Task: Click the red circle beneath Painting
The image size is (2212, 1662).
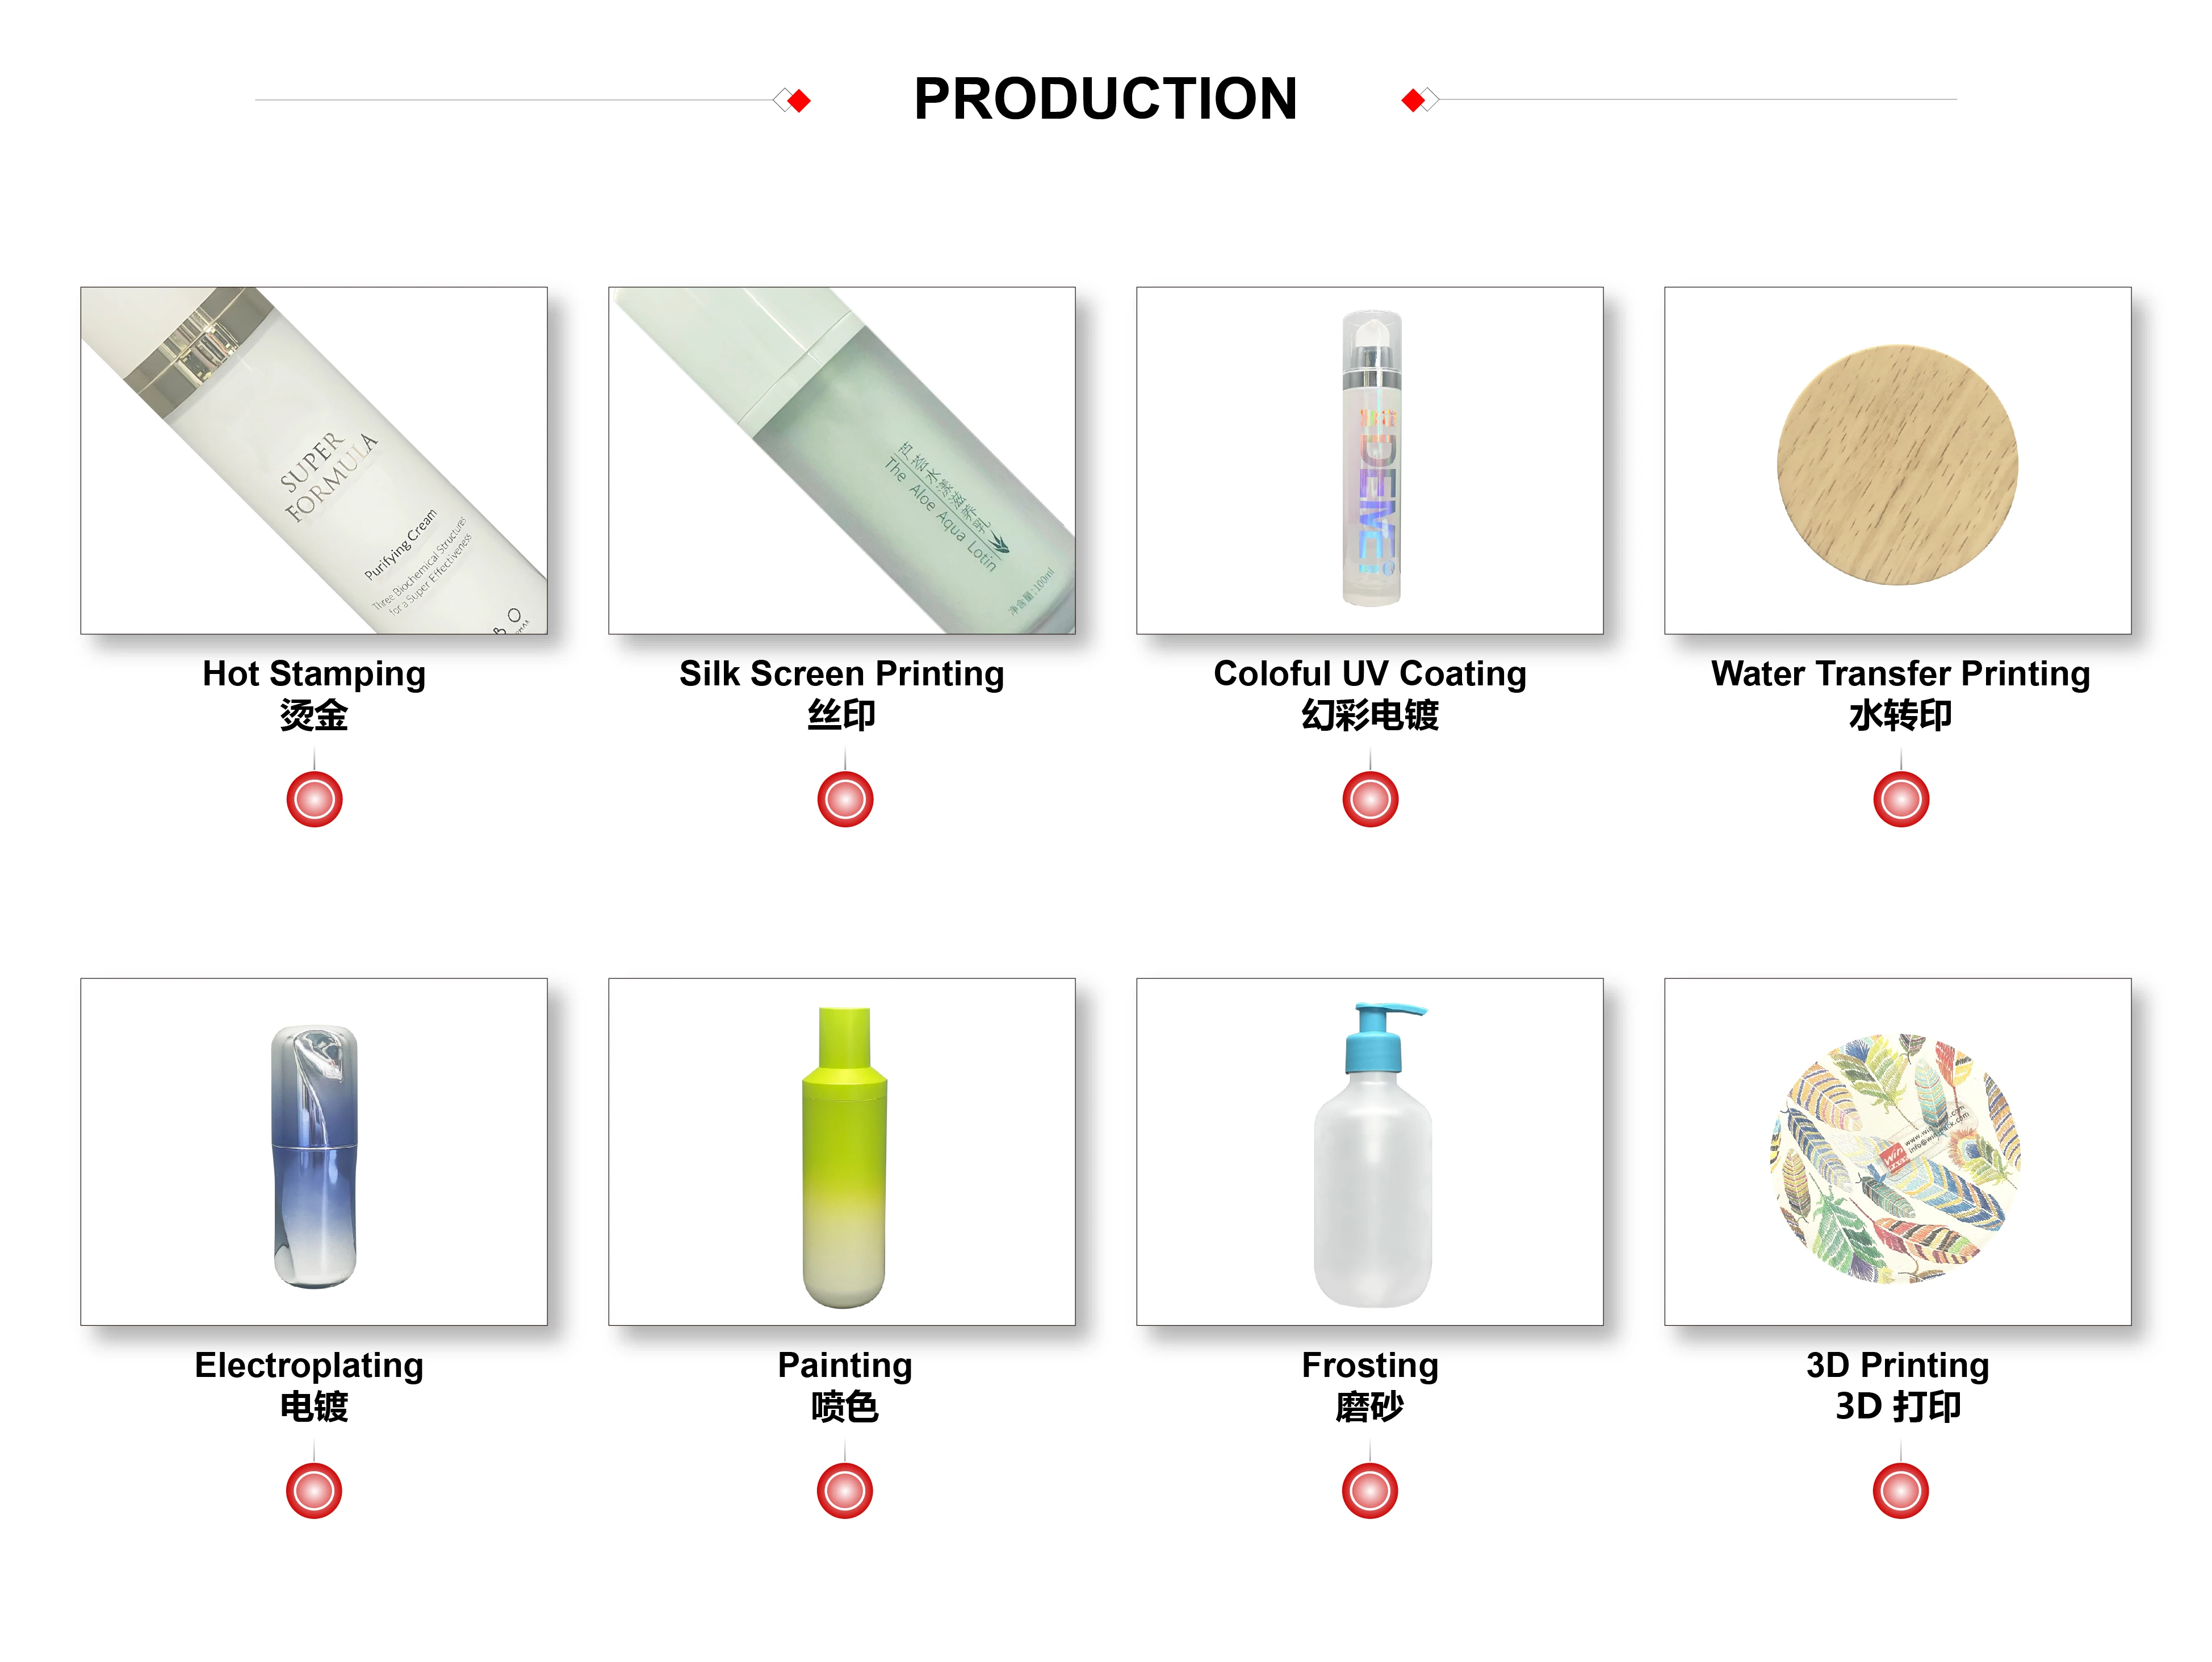Action: (x=845, y=1490)
